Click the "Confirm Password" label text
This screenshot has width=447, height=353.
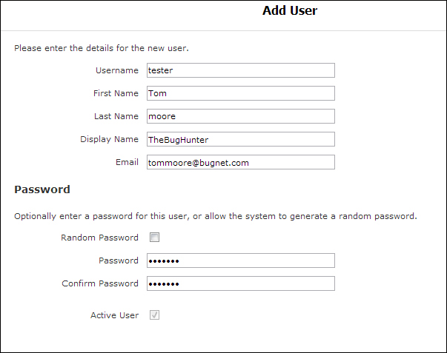tap(100, 283)
